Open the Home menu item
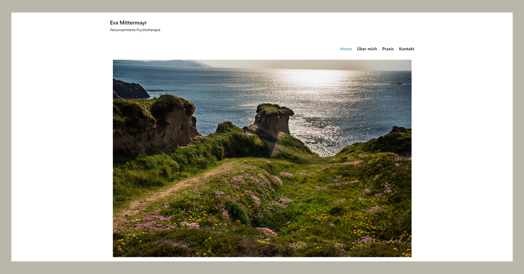 click(x=346, y=49)
